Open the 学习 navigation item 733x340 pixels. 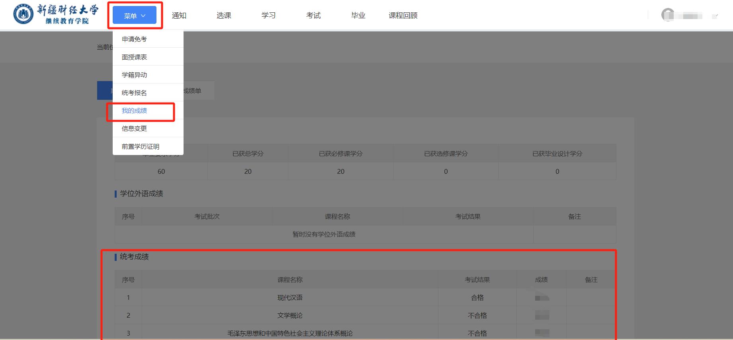(x=268, y=16)
